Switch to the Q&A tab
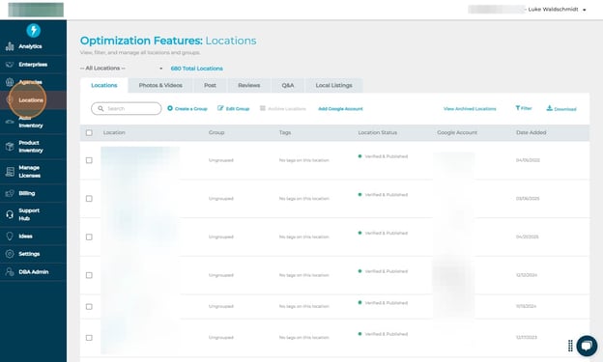Viewport: 603px width, 362px height. [x=288, y=85]
